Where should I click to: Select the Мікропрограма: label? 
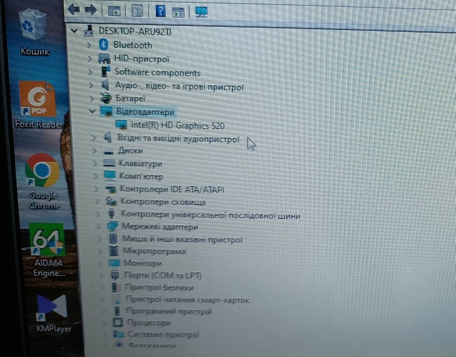(x=156, y=251)
